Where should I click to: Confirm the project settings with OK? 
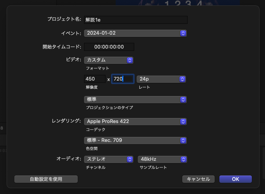[236, 179]
